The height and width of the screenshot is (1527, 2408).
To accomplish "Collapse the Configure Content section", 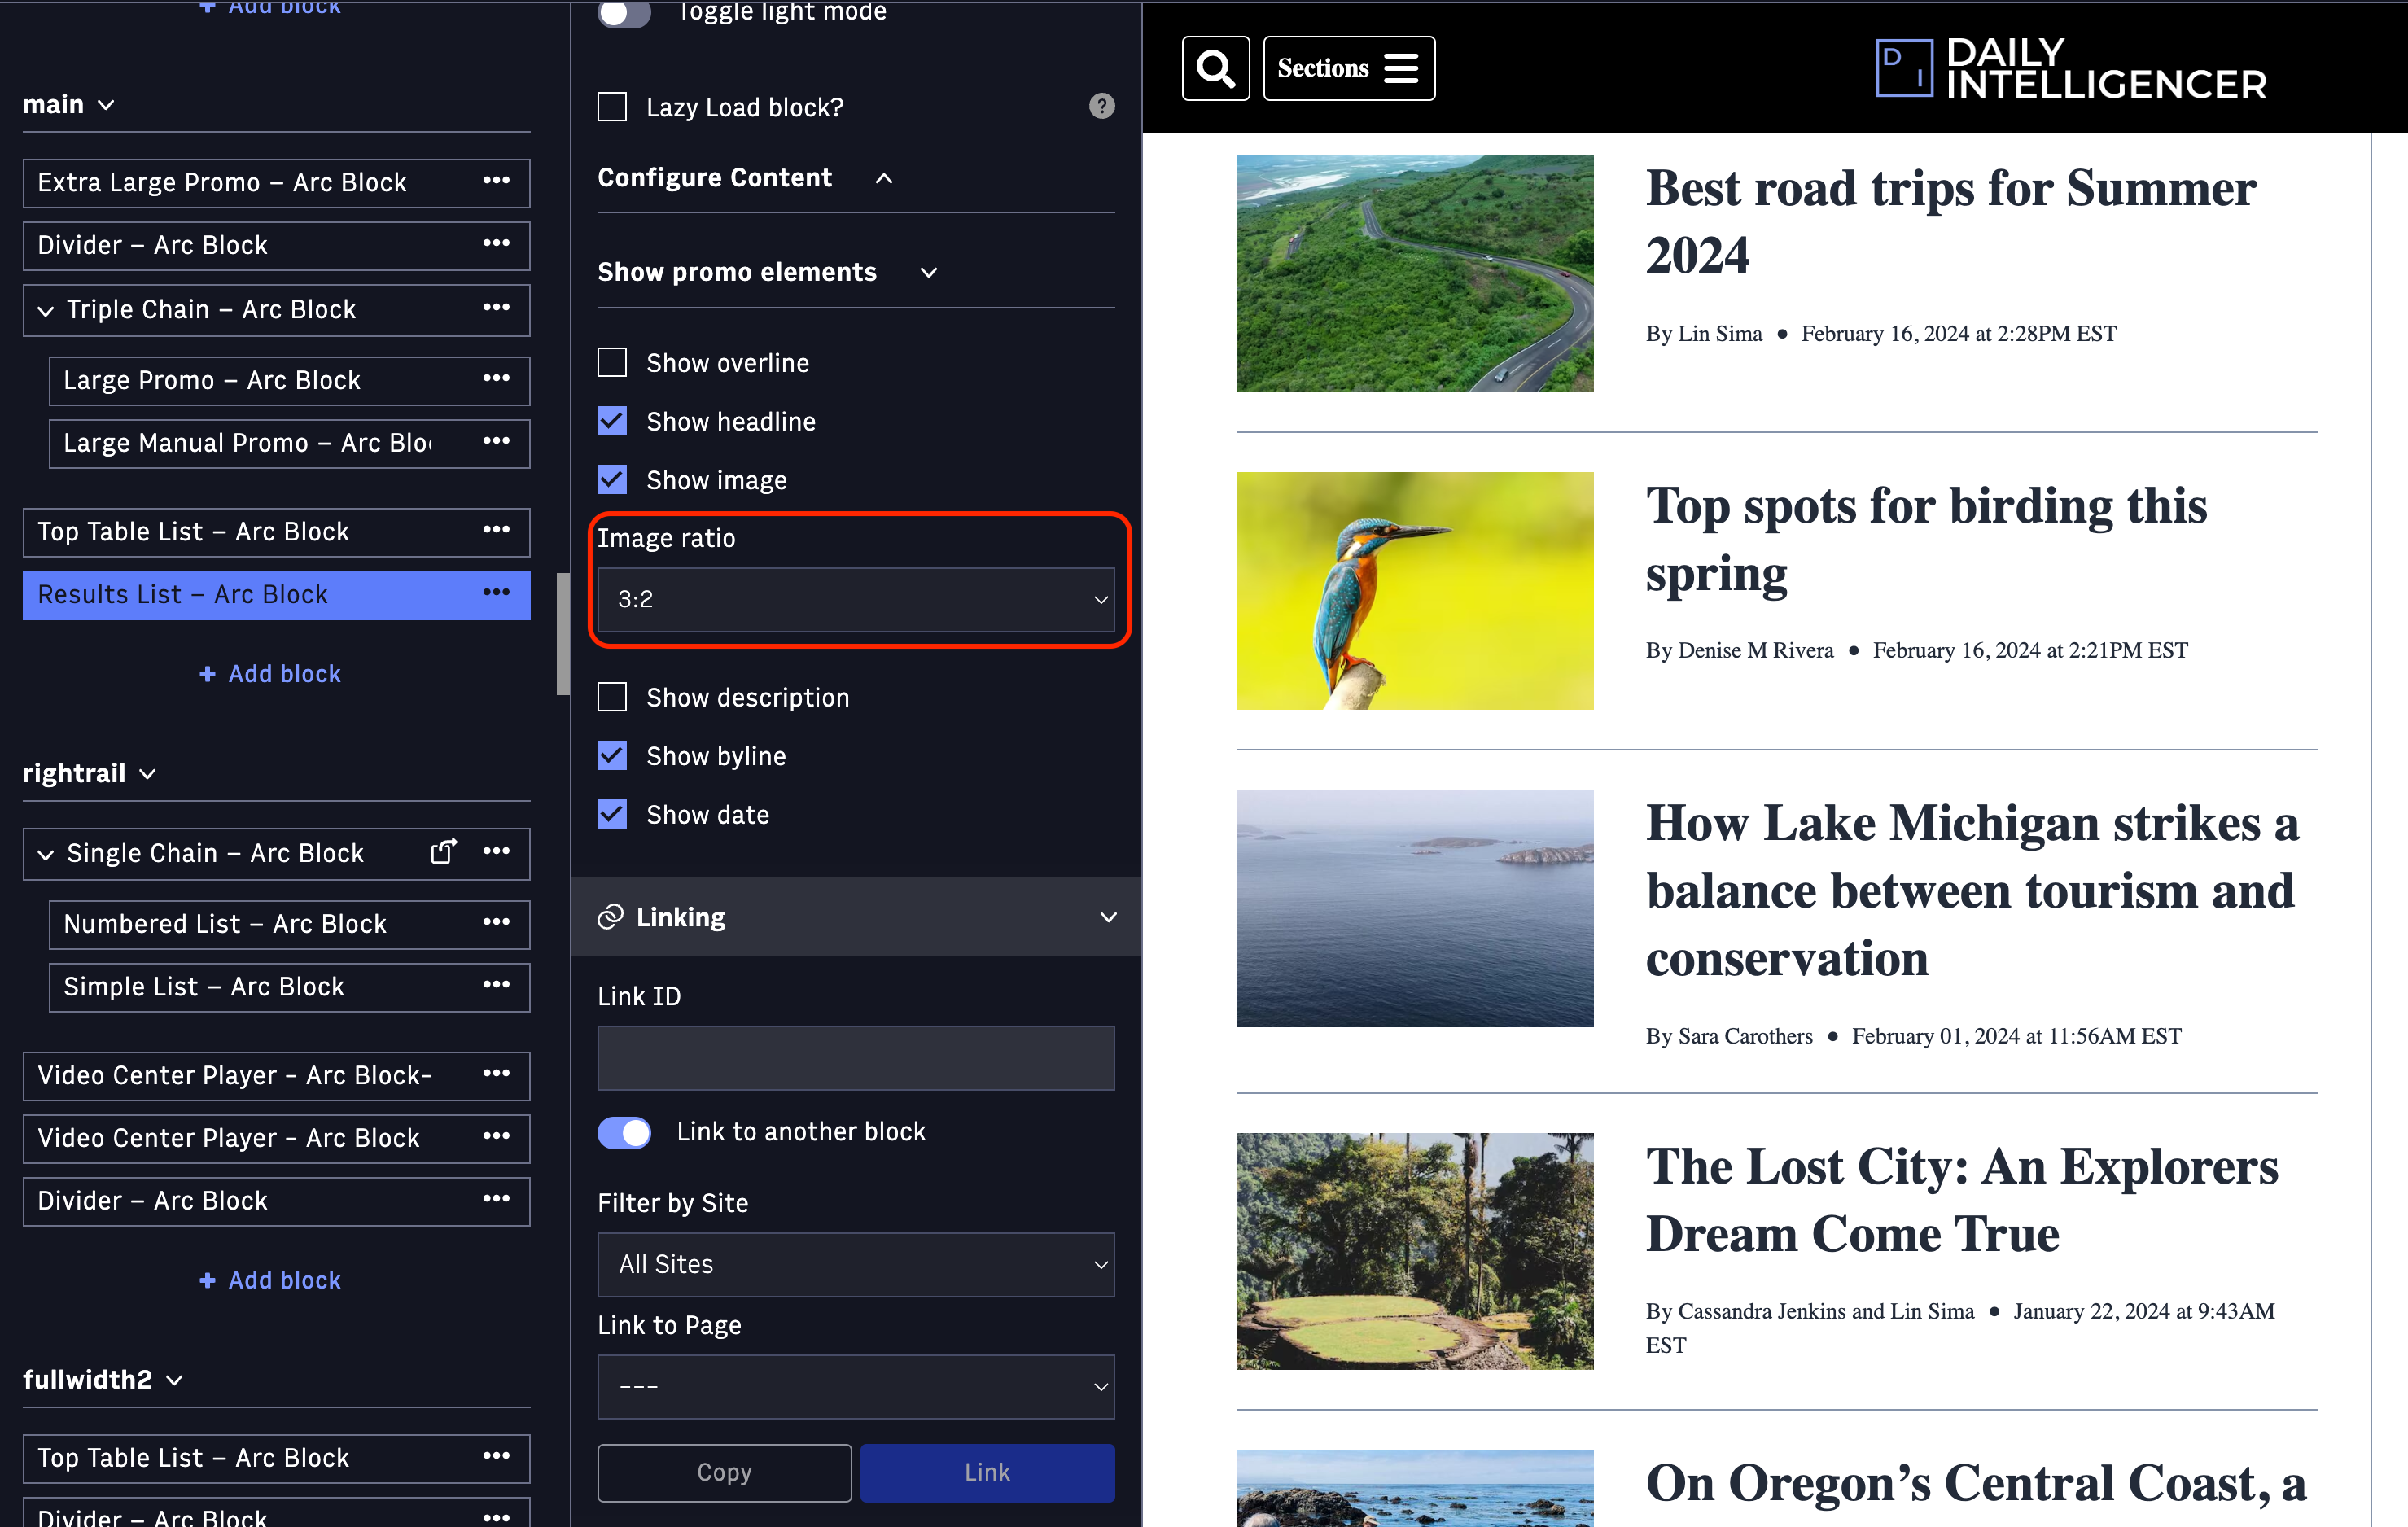I will 884,178.
